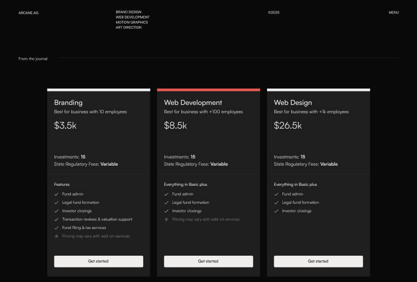
Task: Select the $26.5k Web Design price
Action: click(x=288, y=125)
